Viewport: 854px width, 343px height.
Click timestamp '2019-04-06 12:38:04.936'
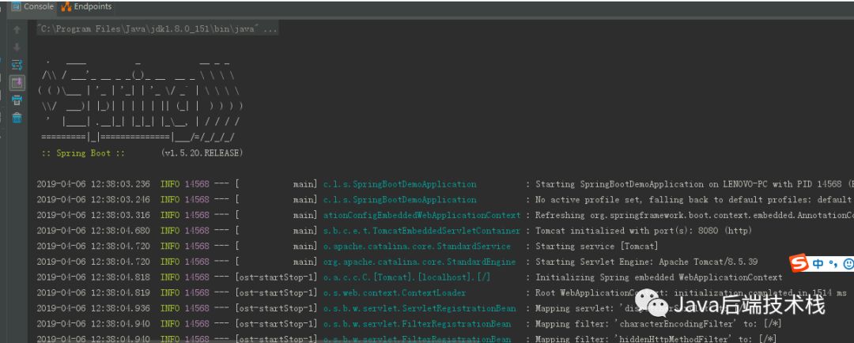[93, 308]
